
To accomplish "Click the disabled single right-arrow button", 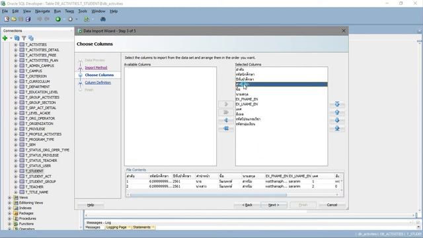I will pos(226,104).
